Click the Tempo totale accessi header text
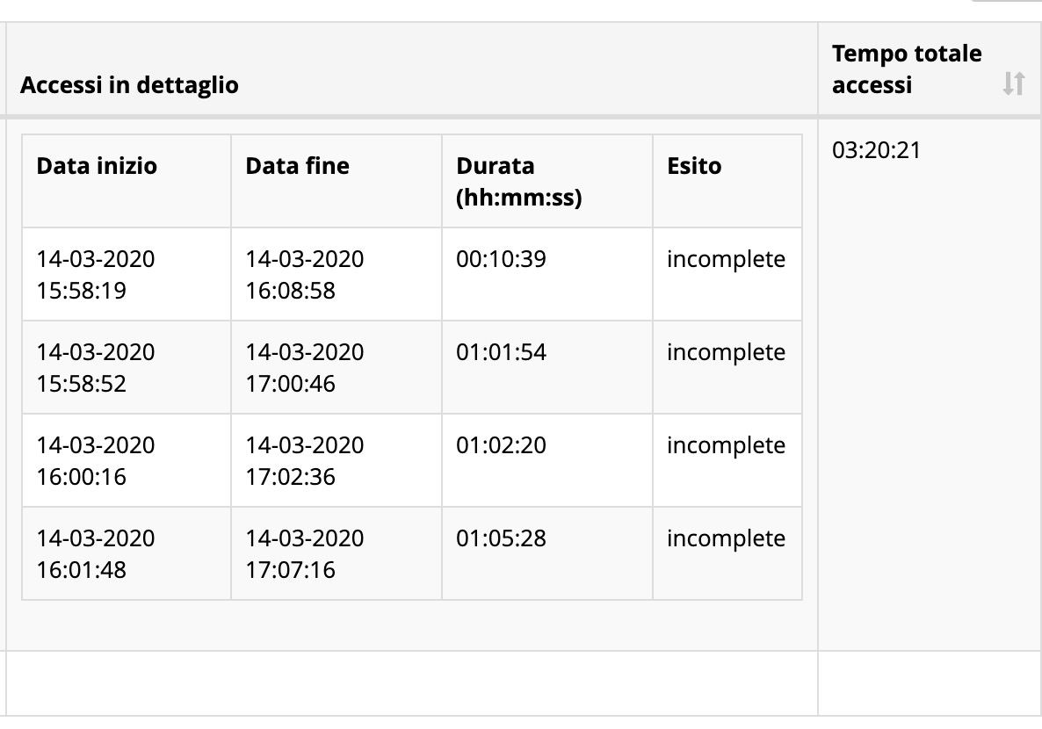This screenshot has width=1042, height=729. click(x=907, y=69)
